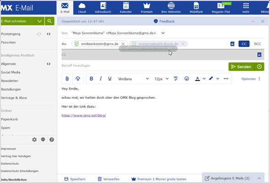Open the Kalender app
270x183 pixels.
(x=126, y=8)
